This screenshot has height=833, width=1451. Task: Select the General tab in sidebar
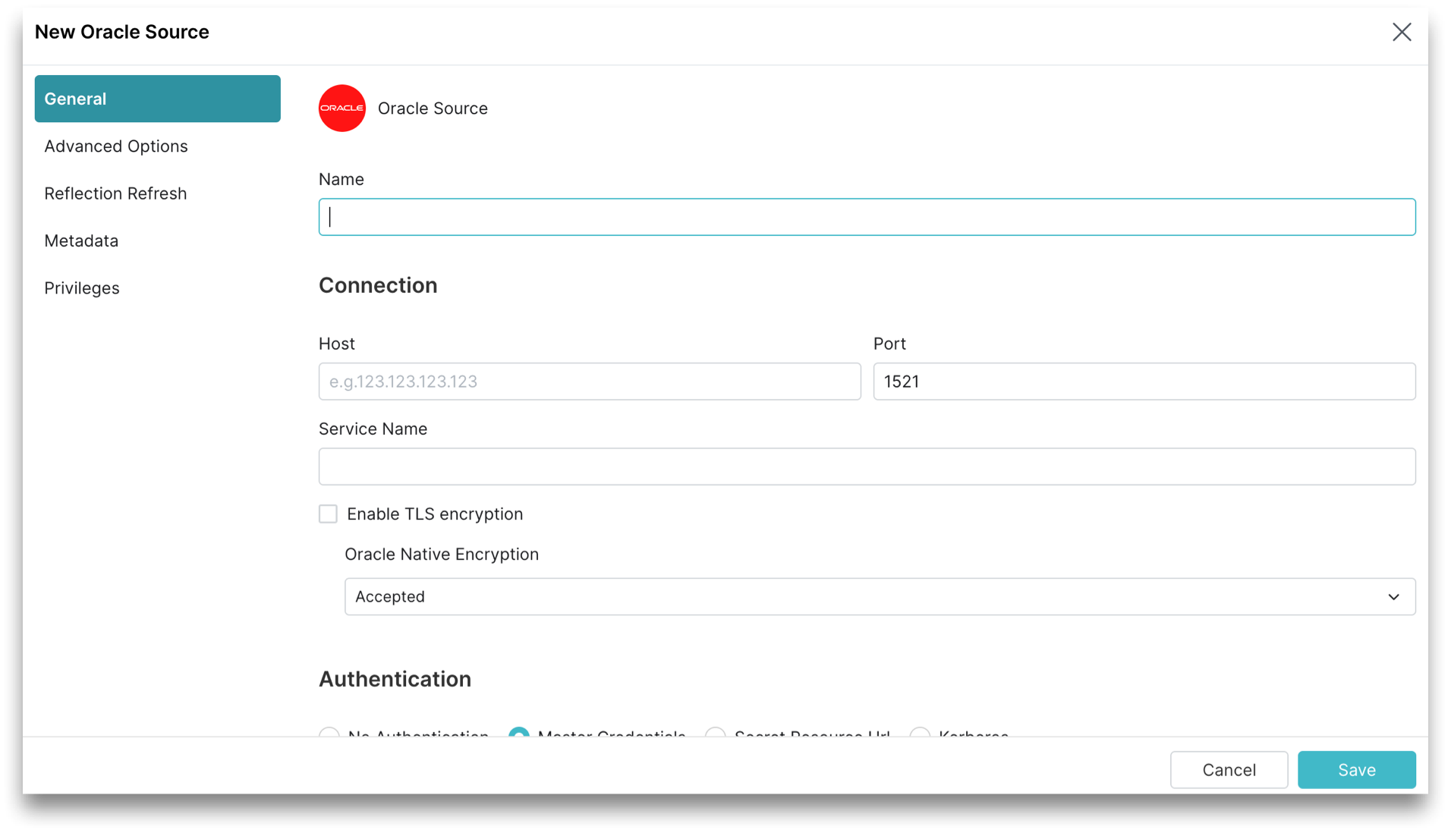pyautogui.click(x=76, y=99)
